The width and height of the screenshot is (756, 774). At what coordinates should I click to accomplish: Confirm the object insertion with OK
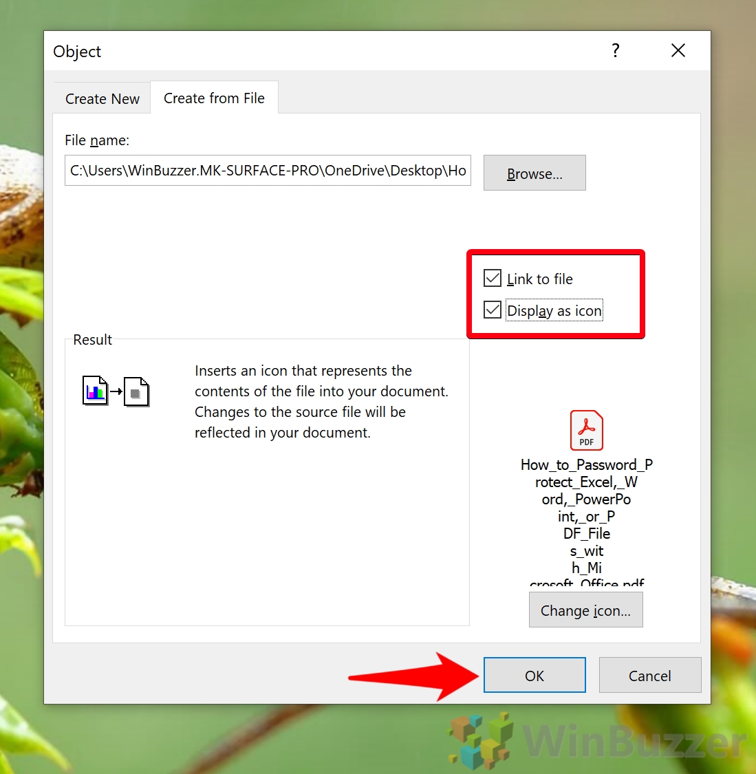click(x=534, y=675)
